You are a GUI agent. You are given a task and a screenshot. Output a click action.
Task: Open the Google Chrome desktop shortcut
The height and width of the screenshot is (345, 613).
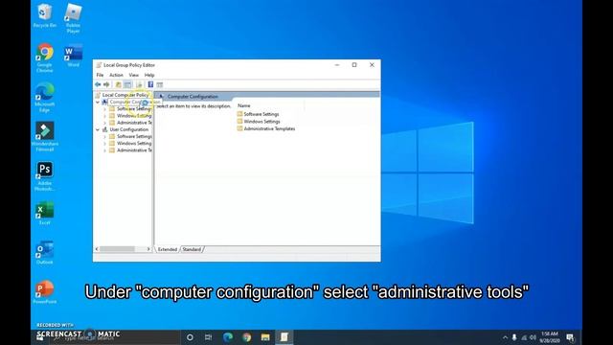45,57
